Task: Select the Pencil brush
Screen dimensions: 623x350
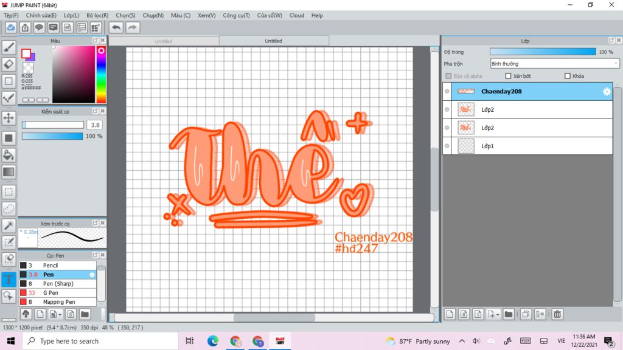Action: click(x=58, y=266)
